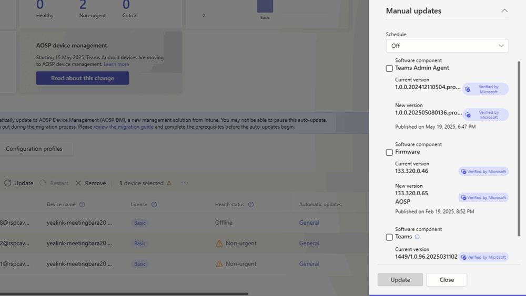Check the Teams Admin Agent checkbox
This screenshot has width=526, height=296.
(389, 68)
